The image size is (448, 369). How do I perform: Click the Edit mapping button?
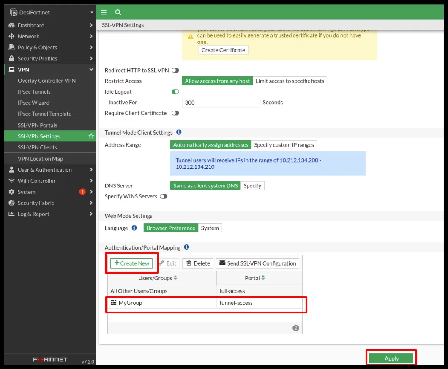coord(168,263)
